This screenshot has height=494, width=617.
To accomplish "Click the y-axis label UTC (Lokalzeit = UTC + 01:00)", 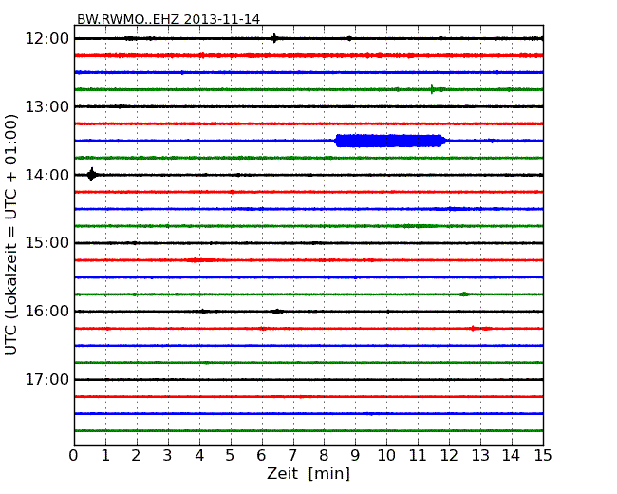I will click(11, 235).
